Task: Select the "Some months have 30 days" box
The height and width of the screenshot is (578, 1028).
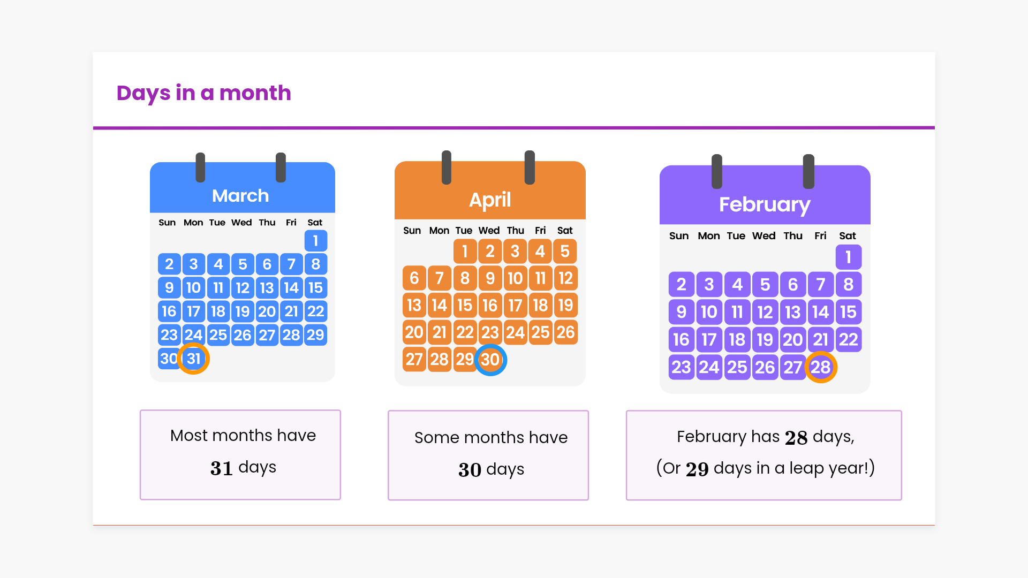Action: [488, 455]
